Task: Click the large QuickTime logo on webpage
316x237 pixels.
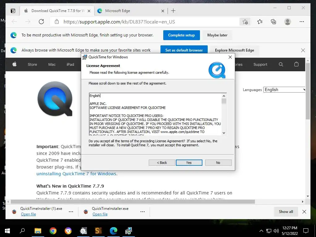Action: point(55,99)
